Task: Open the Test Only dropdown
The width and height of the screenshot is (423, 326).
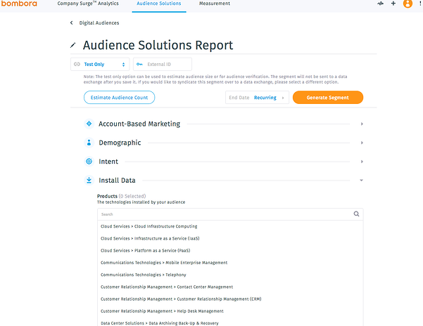Action: (100, 65)
